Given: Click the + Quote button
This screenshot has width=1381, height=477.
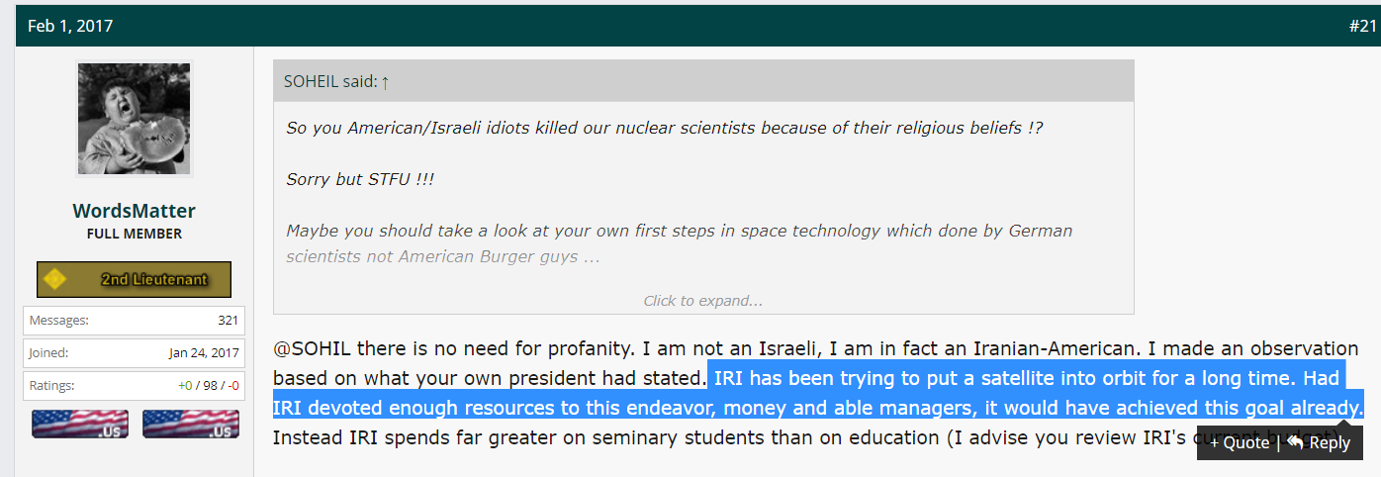Looking at the screenshot, I should point(1239,442).
